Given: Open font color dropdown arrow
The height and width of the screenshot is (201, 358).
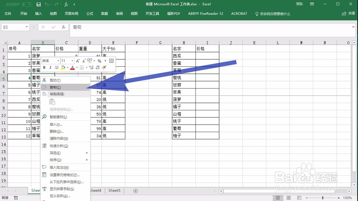Looking at the screenshot, I should point(77,67).
